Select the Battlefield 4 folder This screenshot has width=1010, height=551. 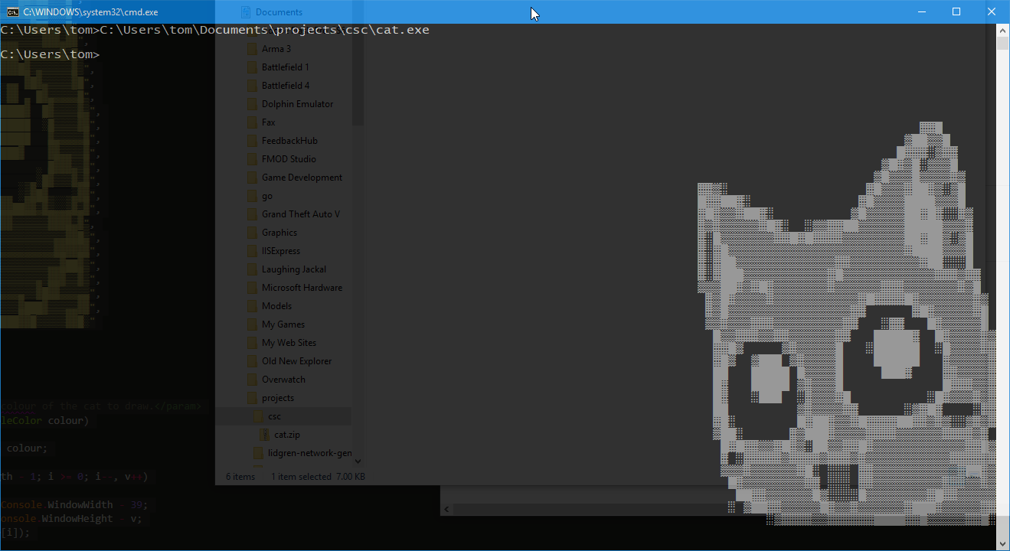(x=285, y=86)
